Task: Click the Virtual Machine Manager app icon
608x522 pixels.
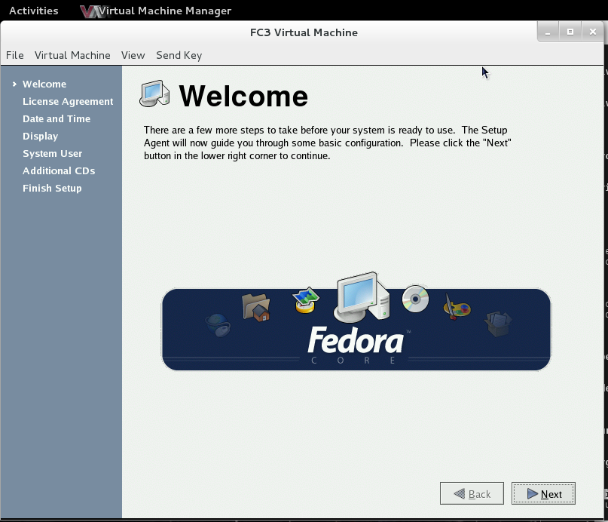Action: click(90, 11)
